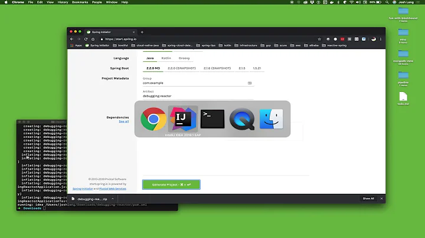Viewport: 425px width, 238px height.
Task: Select Java as the project language
Action: 150,58
